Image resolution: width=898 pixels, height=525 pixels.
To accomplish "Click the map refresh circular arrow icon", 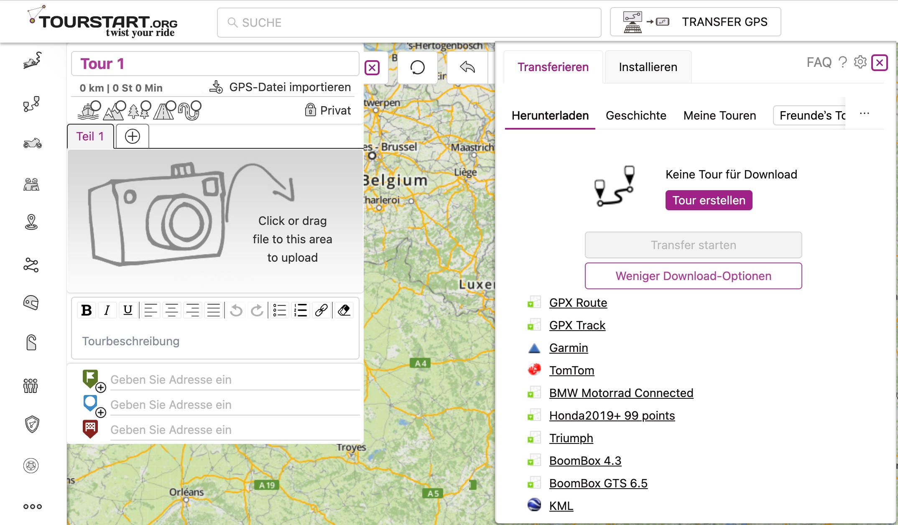I will [x=417, y=67].
